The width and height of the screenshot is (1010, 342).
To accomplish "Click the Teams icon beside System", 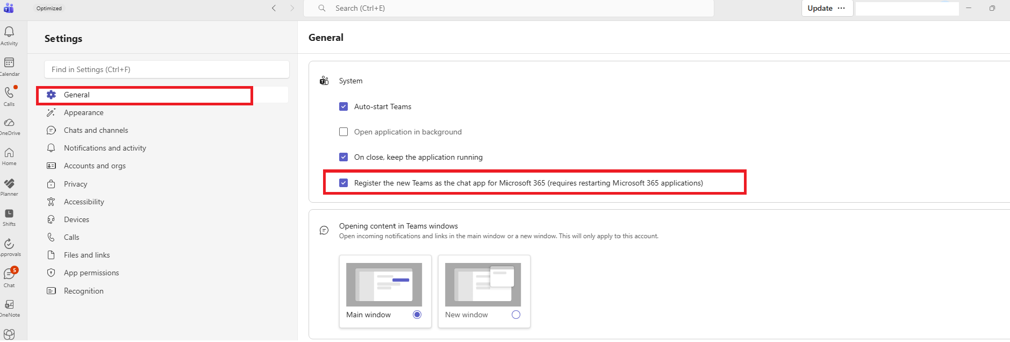I will 324,81.
